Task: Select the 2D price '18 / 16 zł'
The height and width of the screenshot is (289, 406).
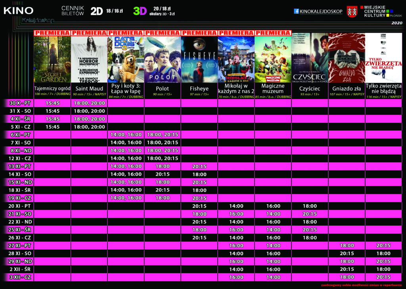Action: [115, 11]
